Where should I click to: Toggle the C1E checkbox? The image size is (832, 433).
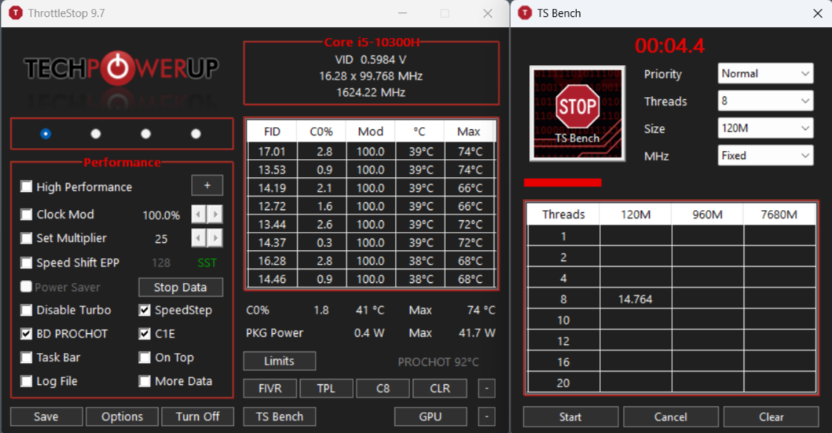pos(144,333)
